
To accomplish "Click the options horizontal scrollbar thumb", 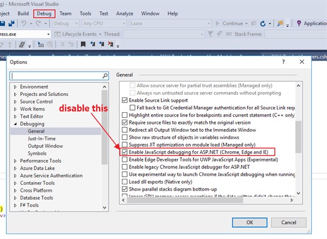I will point(185,200).
